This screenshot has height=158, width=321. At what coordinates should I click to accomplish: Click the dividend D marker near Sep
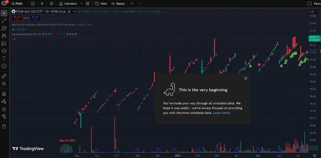97,150
